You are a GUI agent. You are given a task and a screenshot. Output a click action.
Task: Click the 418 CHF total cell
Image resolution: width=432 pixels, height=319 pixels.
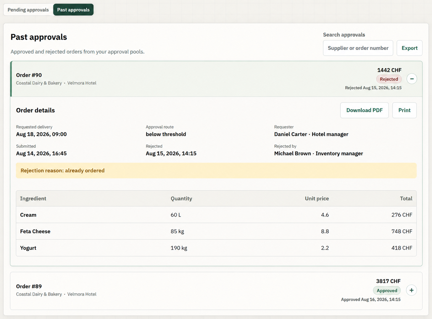[x=402, y=248]
